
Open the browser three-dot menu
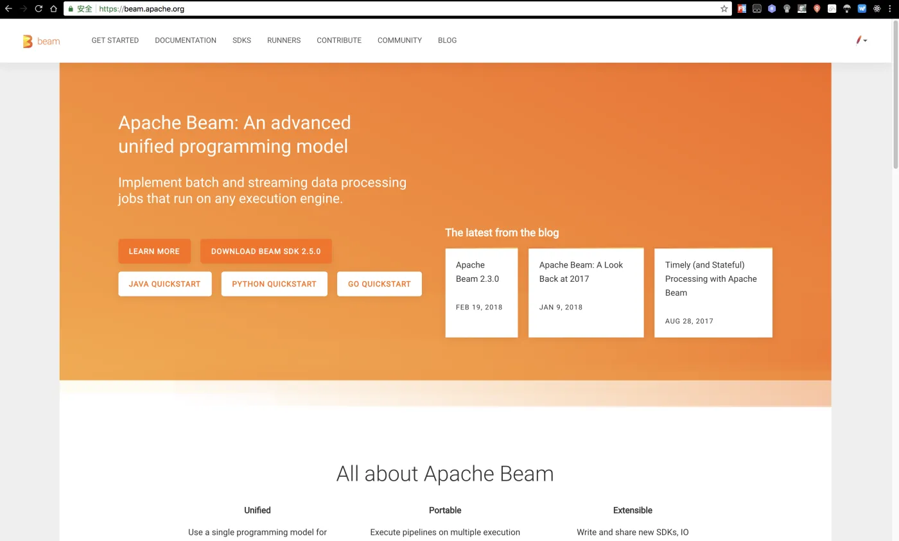pyautogui.click(x=891, y=9)
